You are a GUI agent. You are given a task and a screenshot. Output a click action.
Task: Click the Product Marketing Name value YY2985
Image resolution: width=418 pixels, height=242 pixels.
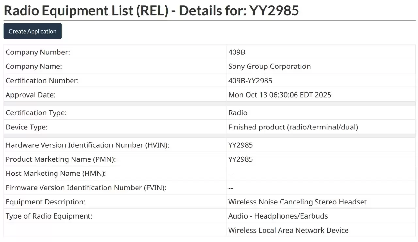pyautogui.click(x=240, y=159)
